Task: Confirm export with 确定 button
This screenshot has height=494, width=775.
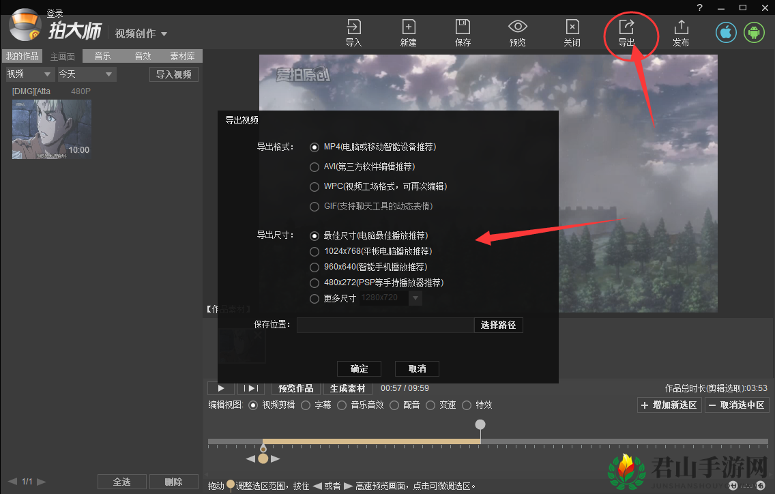Action: tap(360, 369)
